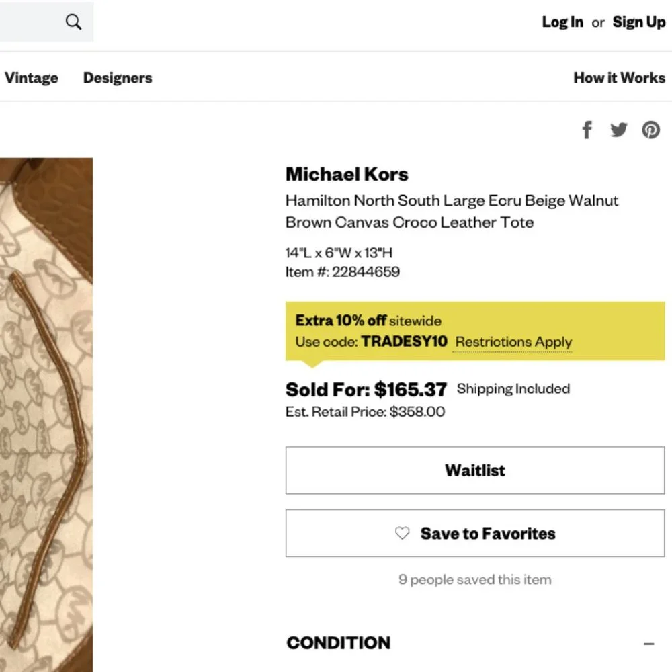Collapse the Condition section minus icon

click(648, 644)
